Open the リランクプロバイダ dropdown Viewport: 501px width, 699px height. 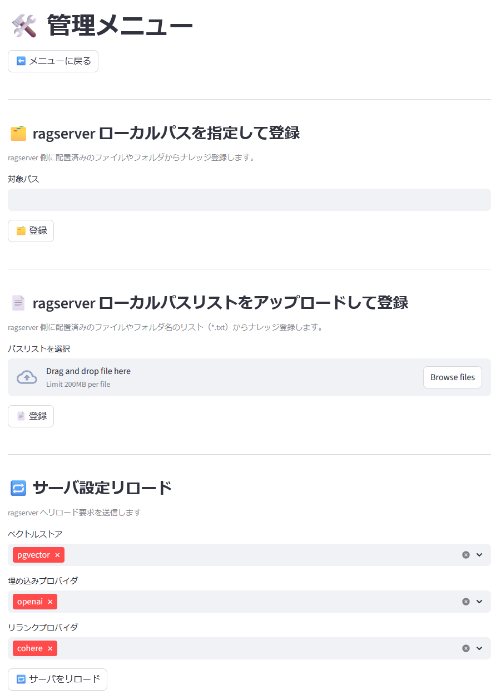(x=479, y=648)
